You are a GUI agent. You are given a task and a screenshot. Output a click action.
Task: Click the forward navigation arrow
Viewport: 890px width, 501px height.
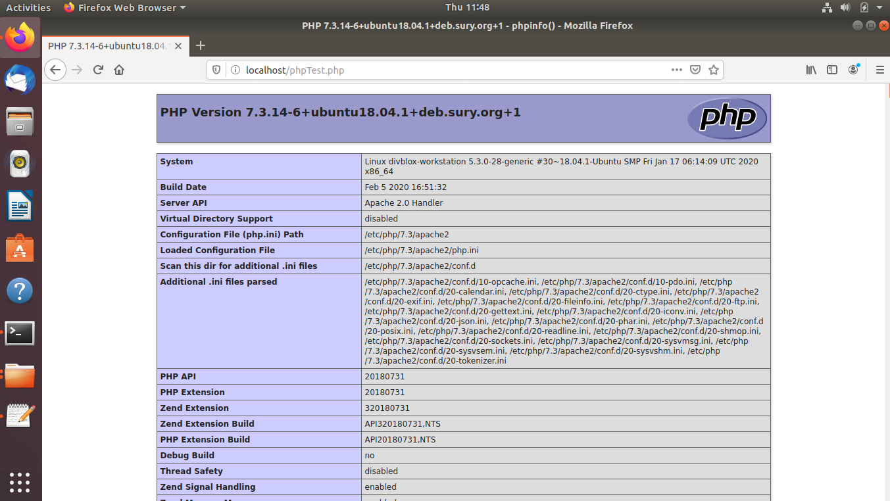(78, 70)
